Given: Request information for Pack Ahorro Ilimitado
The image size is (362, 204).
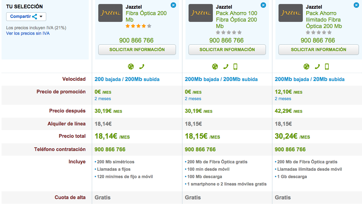Looking at the screenshot, I should (x=319, y=50).
